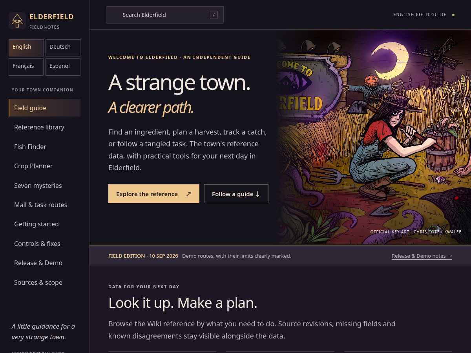
Task: Focus the Search Elderfield field
Action: (x=165, y=15)
